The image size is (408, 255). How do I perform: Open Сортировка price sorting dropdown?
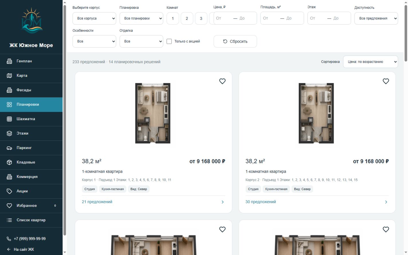pos(370,62)
